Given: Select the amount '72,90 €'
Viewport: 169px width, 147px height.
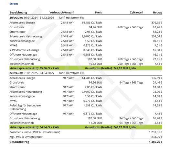Looking at the screenshot, I should coord(157,92).
